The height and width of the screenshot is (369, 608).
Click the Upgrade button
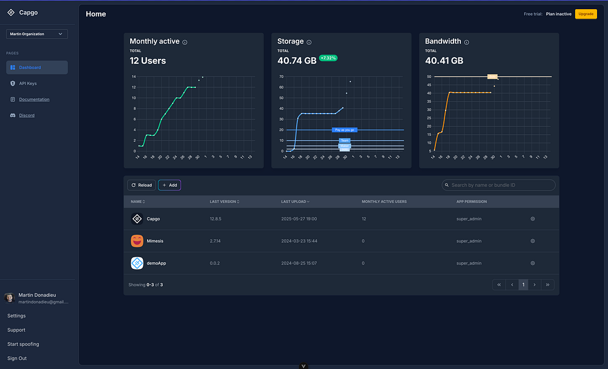coord(586,14)
